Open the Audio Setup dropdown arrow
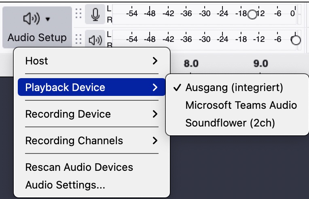Image resolution: width=309 pixels, height=199 pixels. click(x=48, y=19)
